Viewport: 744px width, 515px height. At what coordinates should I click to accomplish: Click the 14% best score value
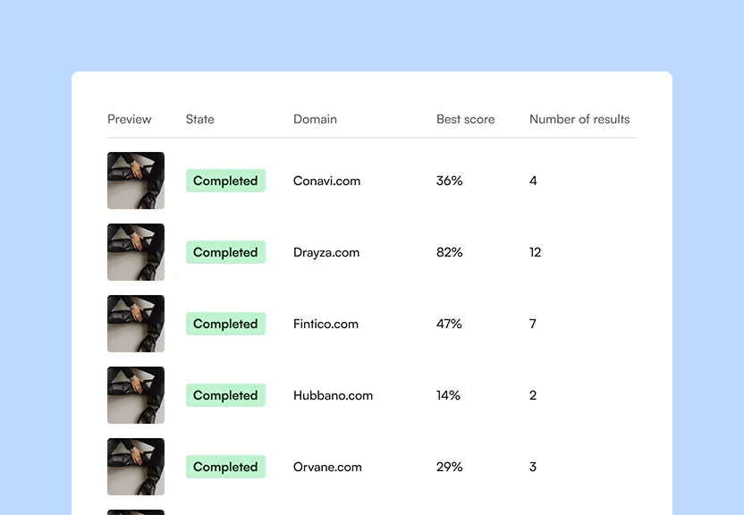(448, 395)
